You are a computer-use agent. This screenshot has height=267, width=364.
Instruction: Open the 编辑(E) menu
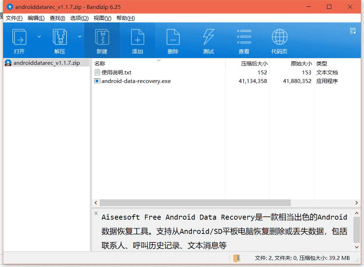tap(36, 18)
